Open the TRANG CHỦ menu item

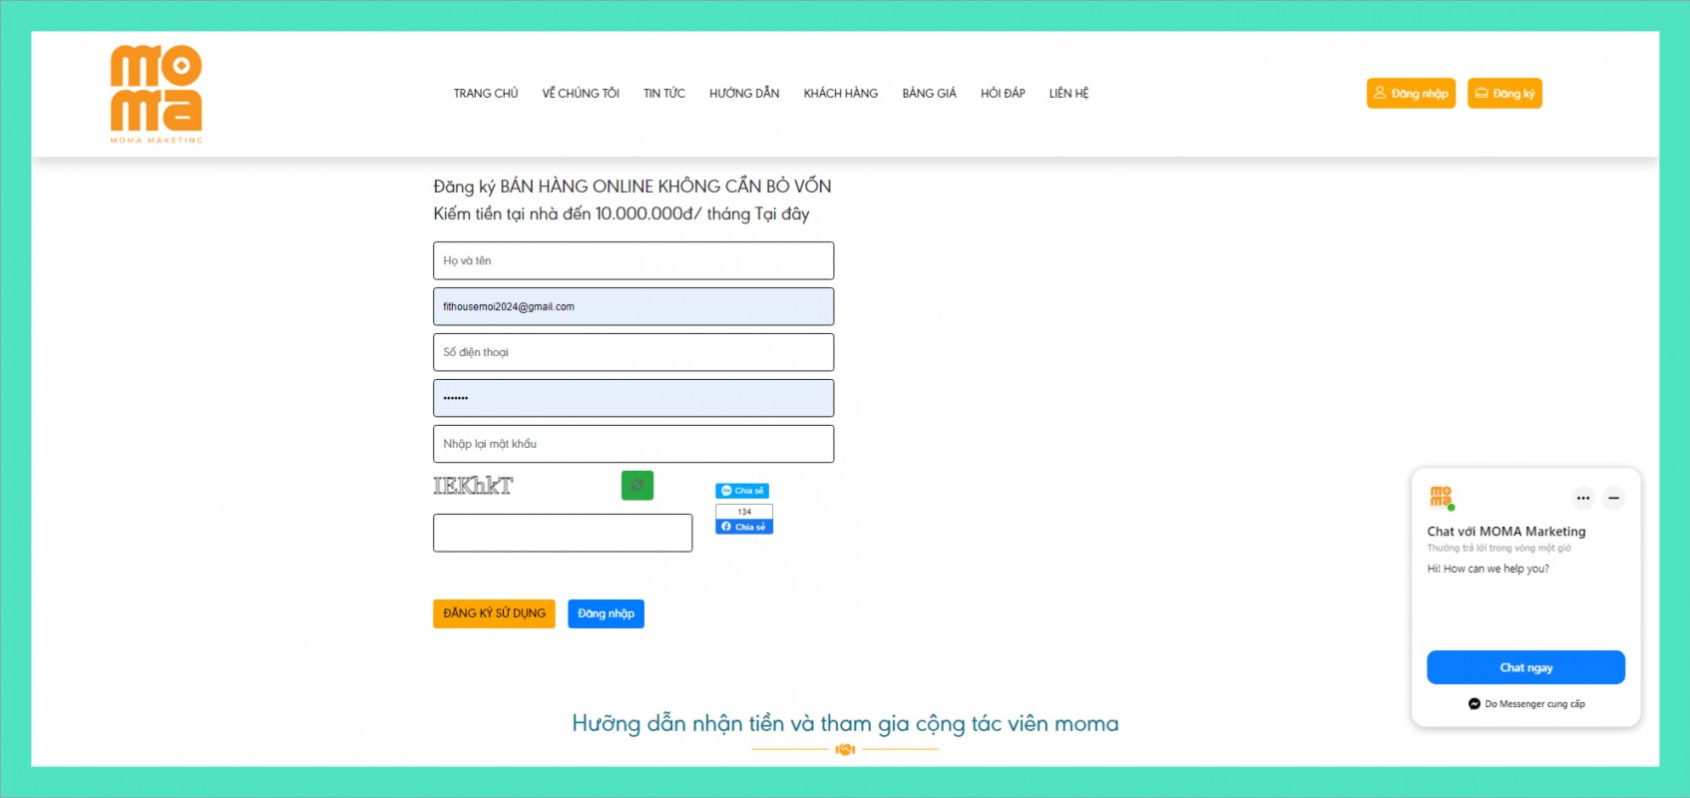point(486,94)
